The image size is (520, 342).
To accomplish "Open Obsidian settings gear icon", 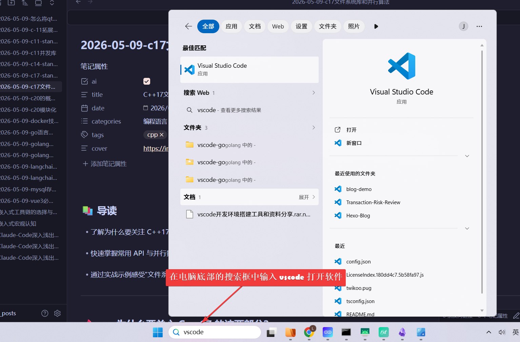I will [x=57, y=313].
